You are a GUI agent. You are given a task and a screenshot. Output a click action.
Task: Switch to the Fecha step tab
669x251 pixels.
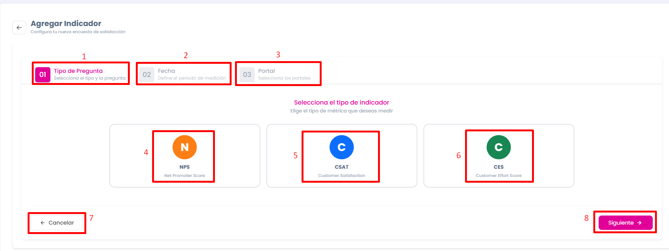click(x=184, y=74)
